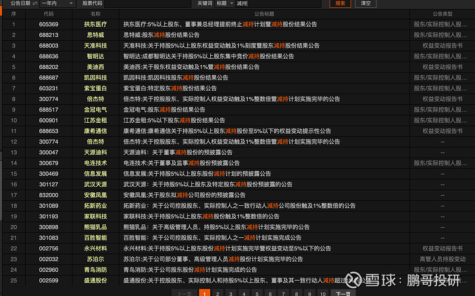
Task: Open 信息发展 stock name
Action: [96, 174]
